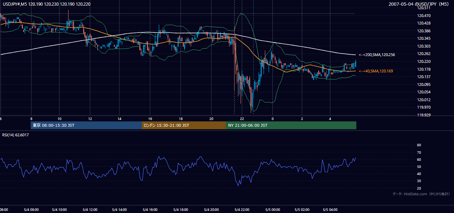Select the London 15:30-21:00 JST session bar

pyautogui.click(x=184, y=125)
